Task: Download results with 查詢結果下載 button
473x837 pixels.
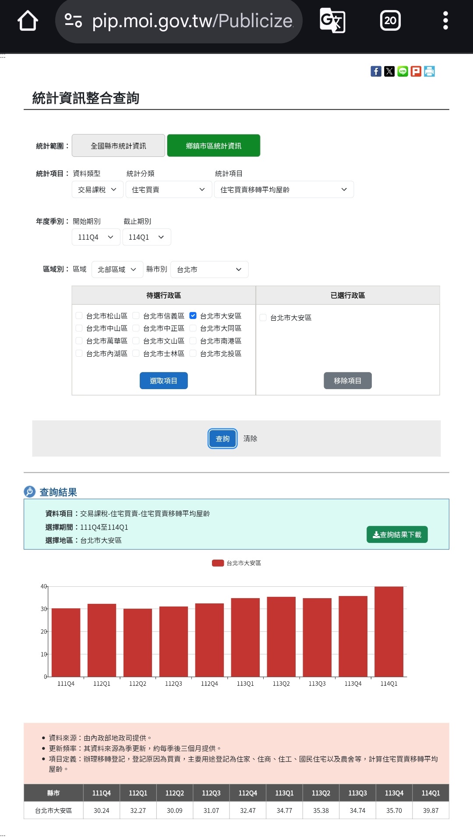Action: tap(397, 535)
